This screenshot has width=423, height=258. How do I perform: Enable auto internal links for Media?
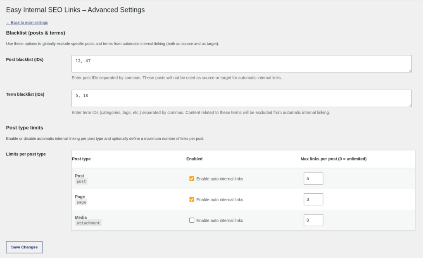coord(192,220)
